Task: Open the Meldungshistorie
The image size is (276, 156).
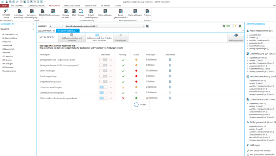Action: (236, 37)
